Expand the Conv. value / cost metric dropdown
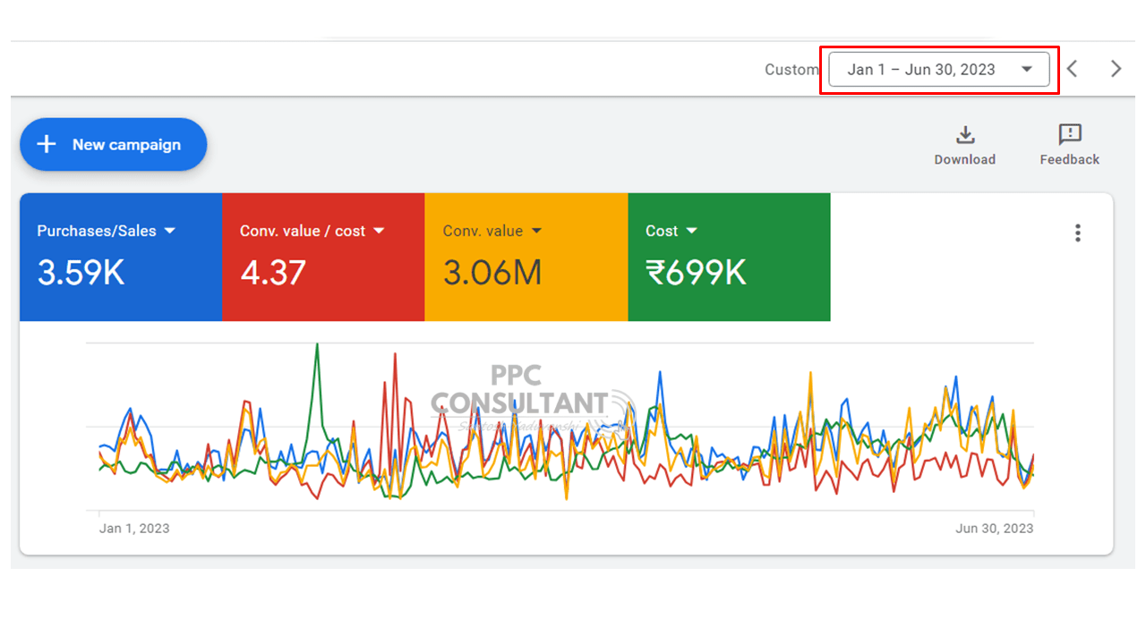The image size is (1146, 644). pos(379,231)
